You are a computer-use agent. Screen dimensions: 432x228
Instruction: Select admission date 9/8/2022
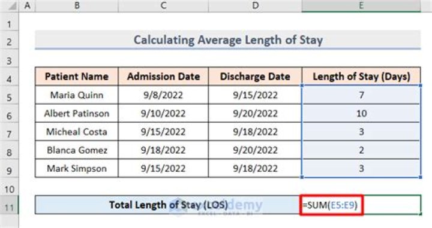(163, 95)
